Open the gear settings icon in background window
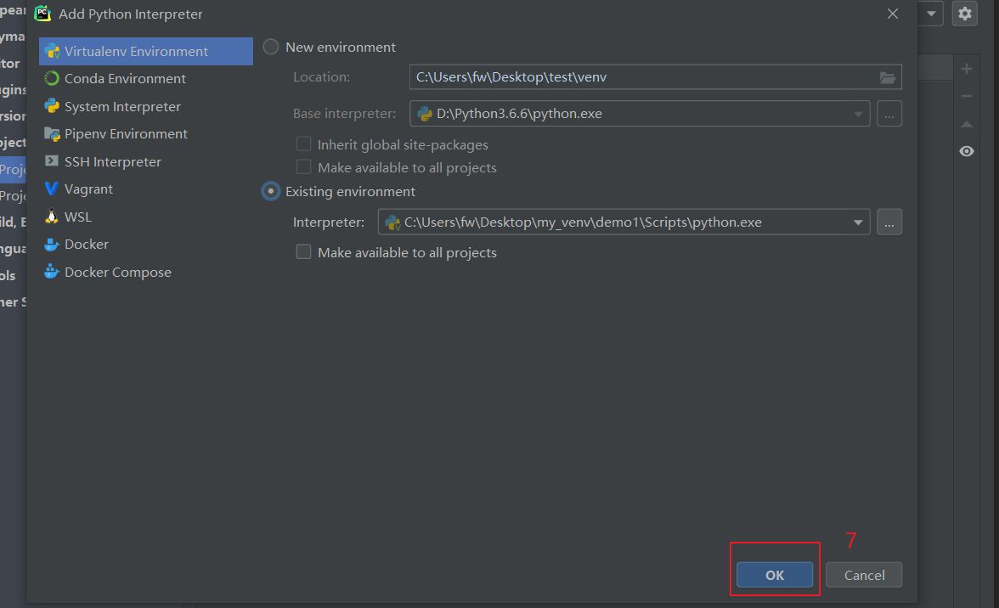The image size is (999, 608). (x=965, y=14)
